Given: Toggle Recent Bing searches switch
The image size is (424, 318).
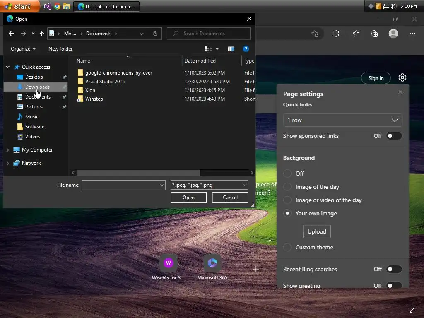Looking at the screenshot, I should pos(394,269).
